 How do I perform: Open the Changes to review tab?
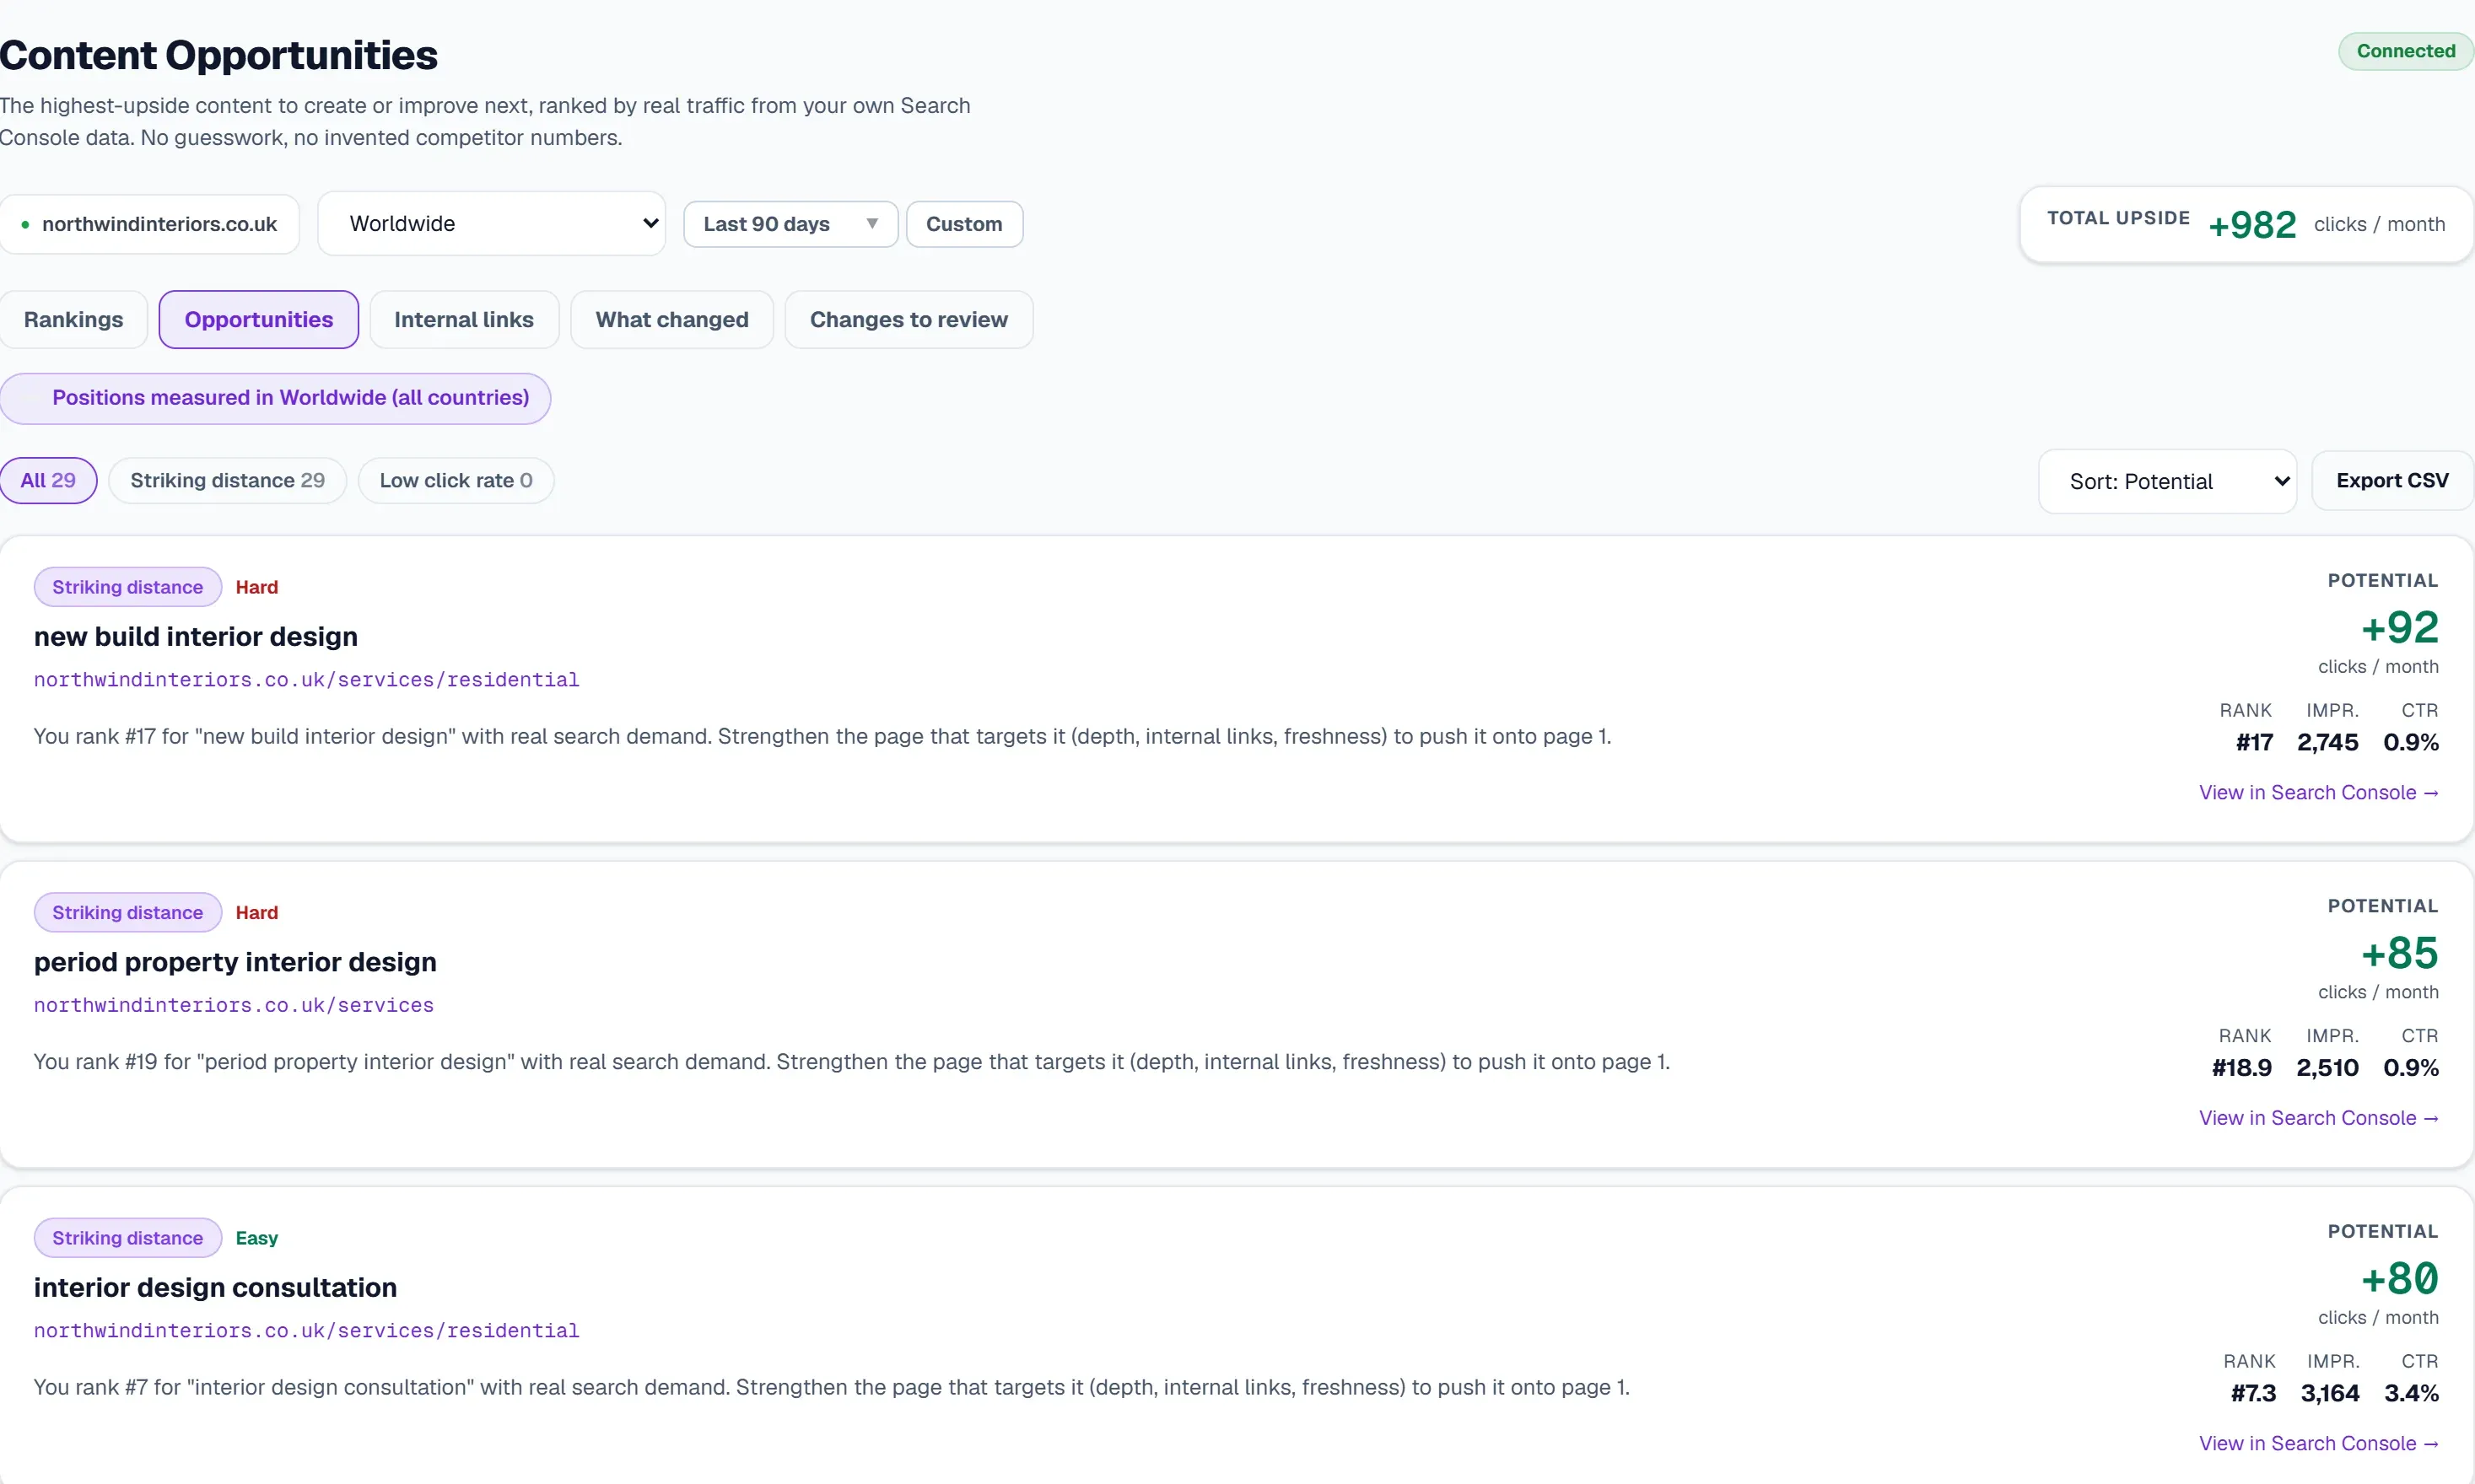909,319
